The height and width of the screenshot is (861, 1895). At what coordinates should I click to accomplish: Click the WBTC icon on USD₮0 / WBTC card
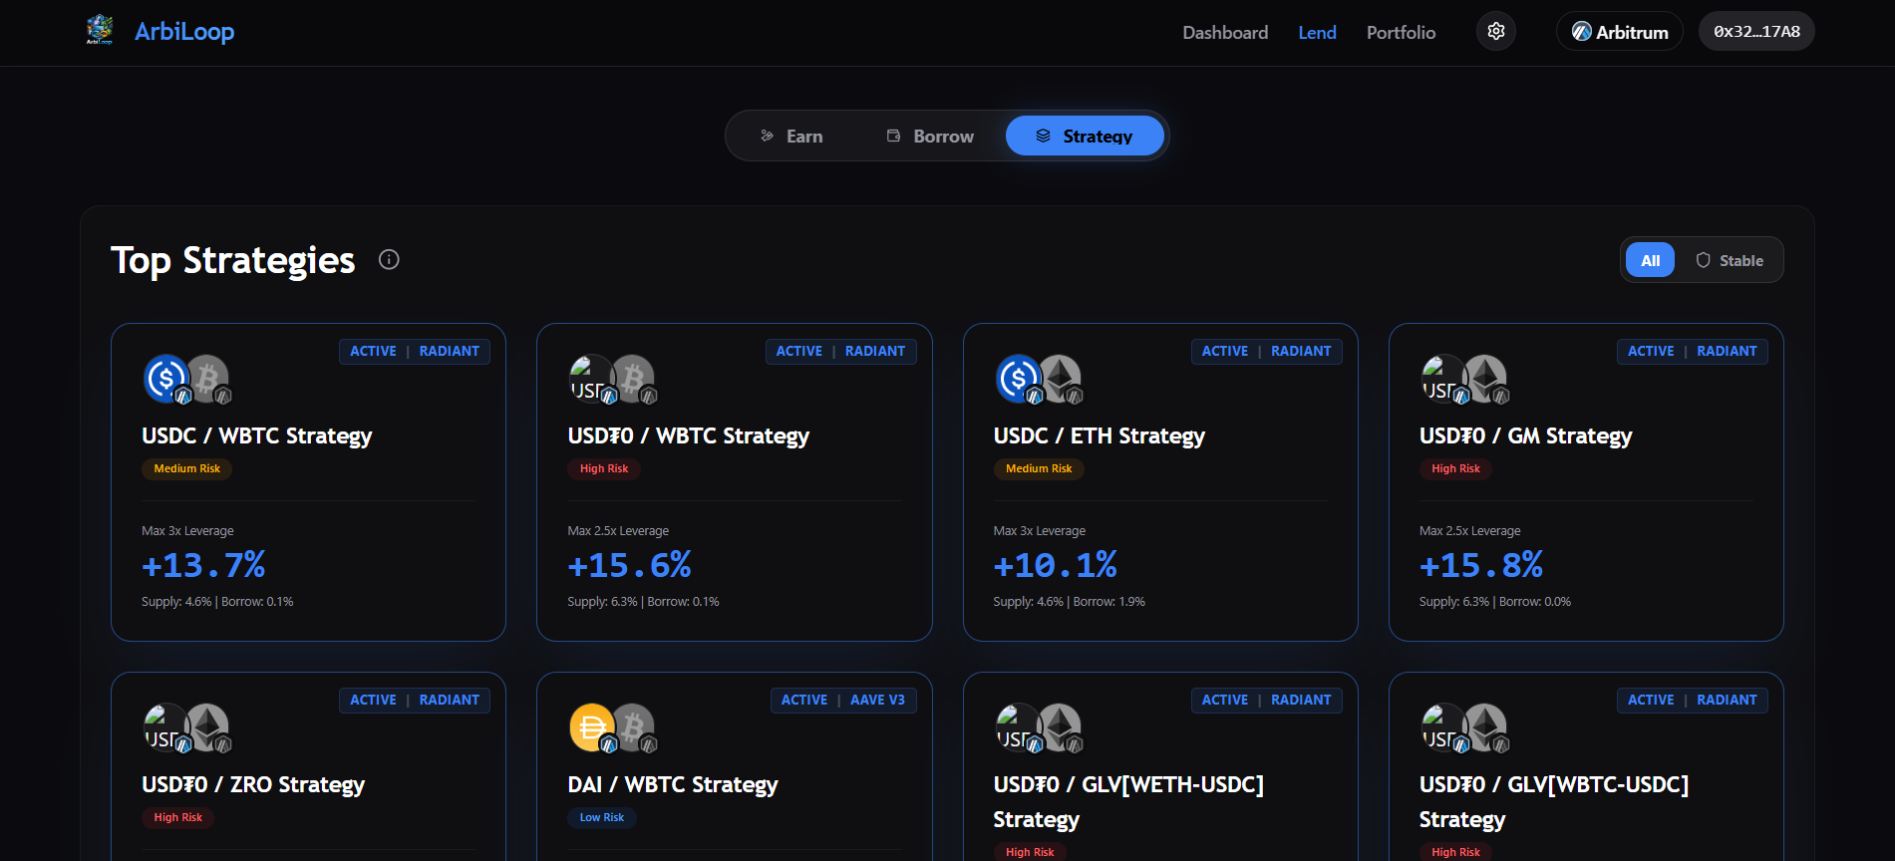click(x=633, y=379)
